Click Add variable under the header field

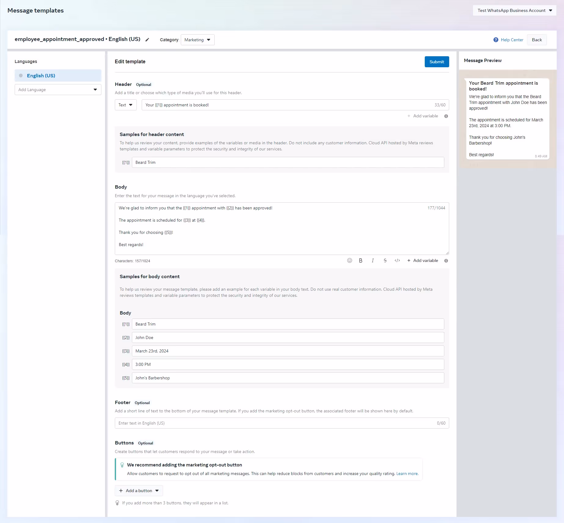[x=423, y=116]
